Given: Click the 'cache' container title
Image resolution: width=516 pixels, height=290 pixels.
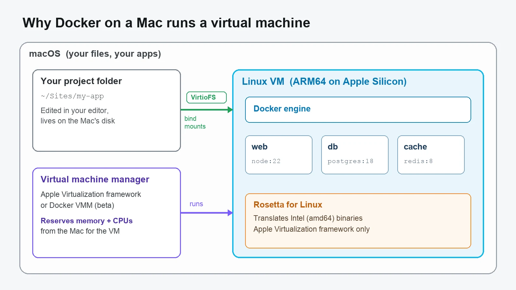Looking at the screenshot, I should point(415,147).
